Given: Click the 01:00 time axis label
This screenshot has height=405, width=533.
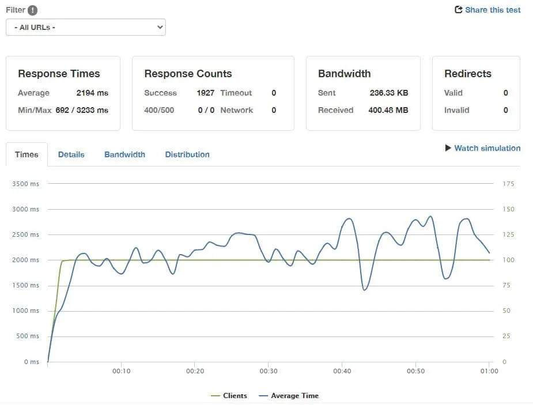Looking at the screenshot, I should click(489, 371).
